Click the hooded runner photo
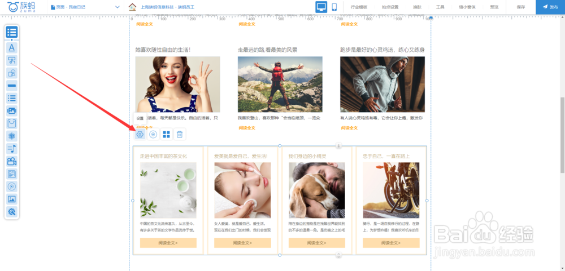 (x=383, y=85)
